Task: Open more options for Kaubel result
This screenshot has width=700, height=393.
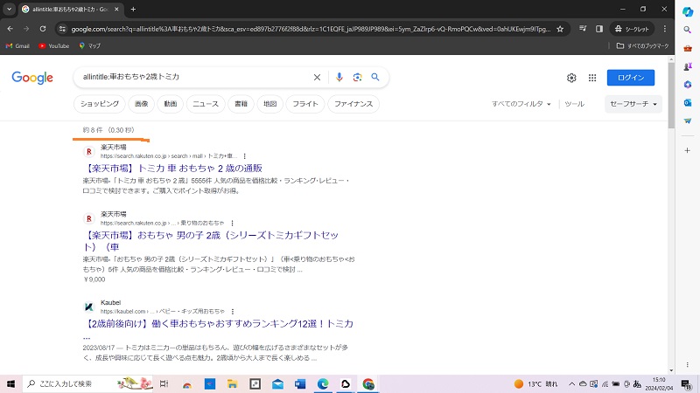Action: click(233, 312)
